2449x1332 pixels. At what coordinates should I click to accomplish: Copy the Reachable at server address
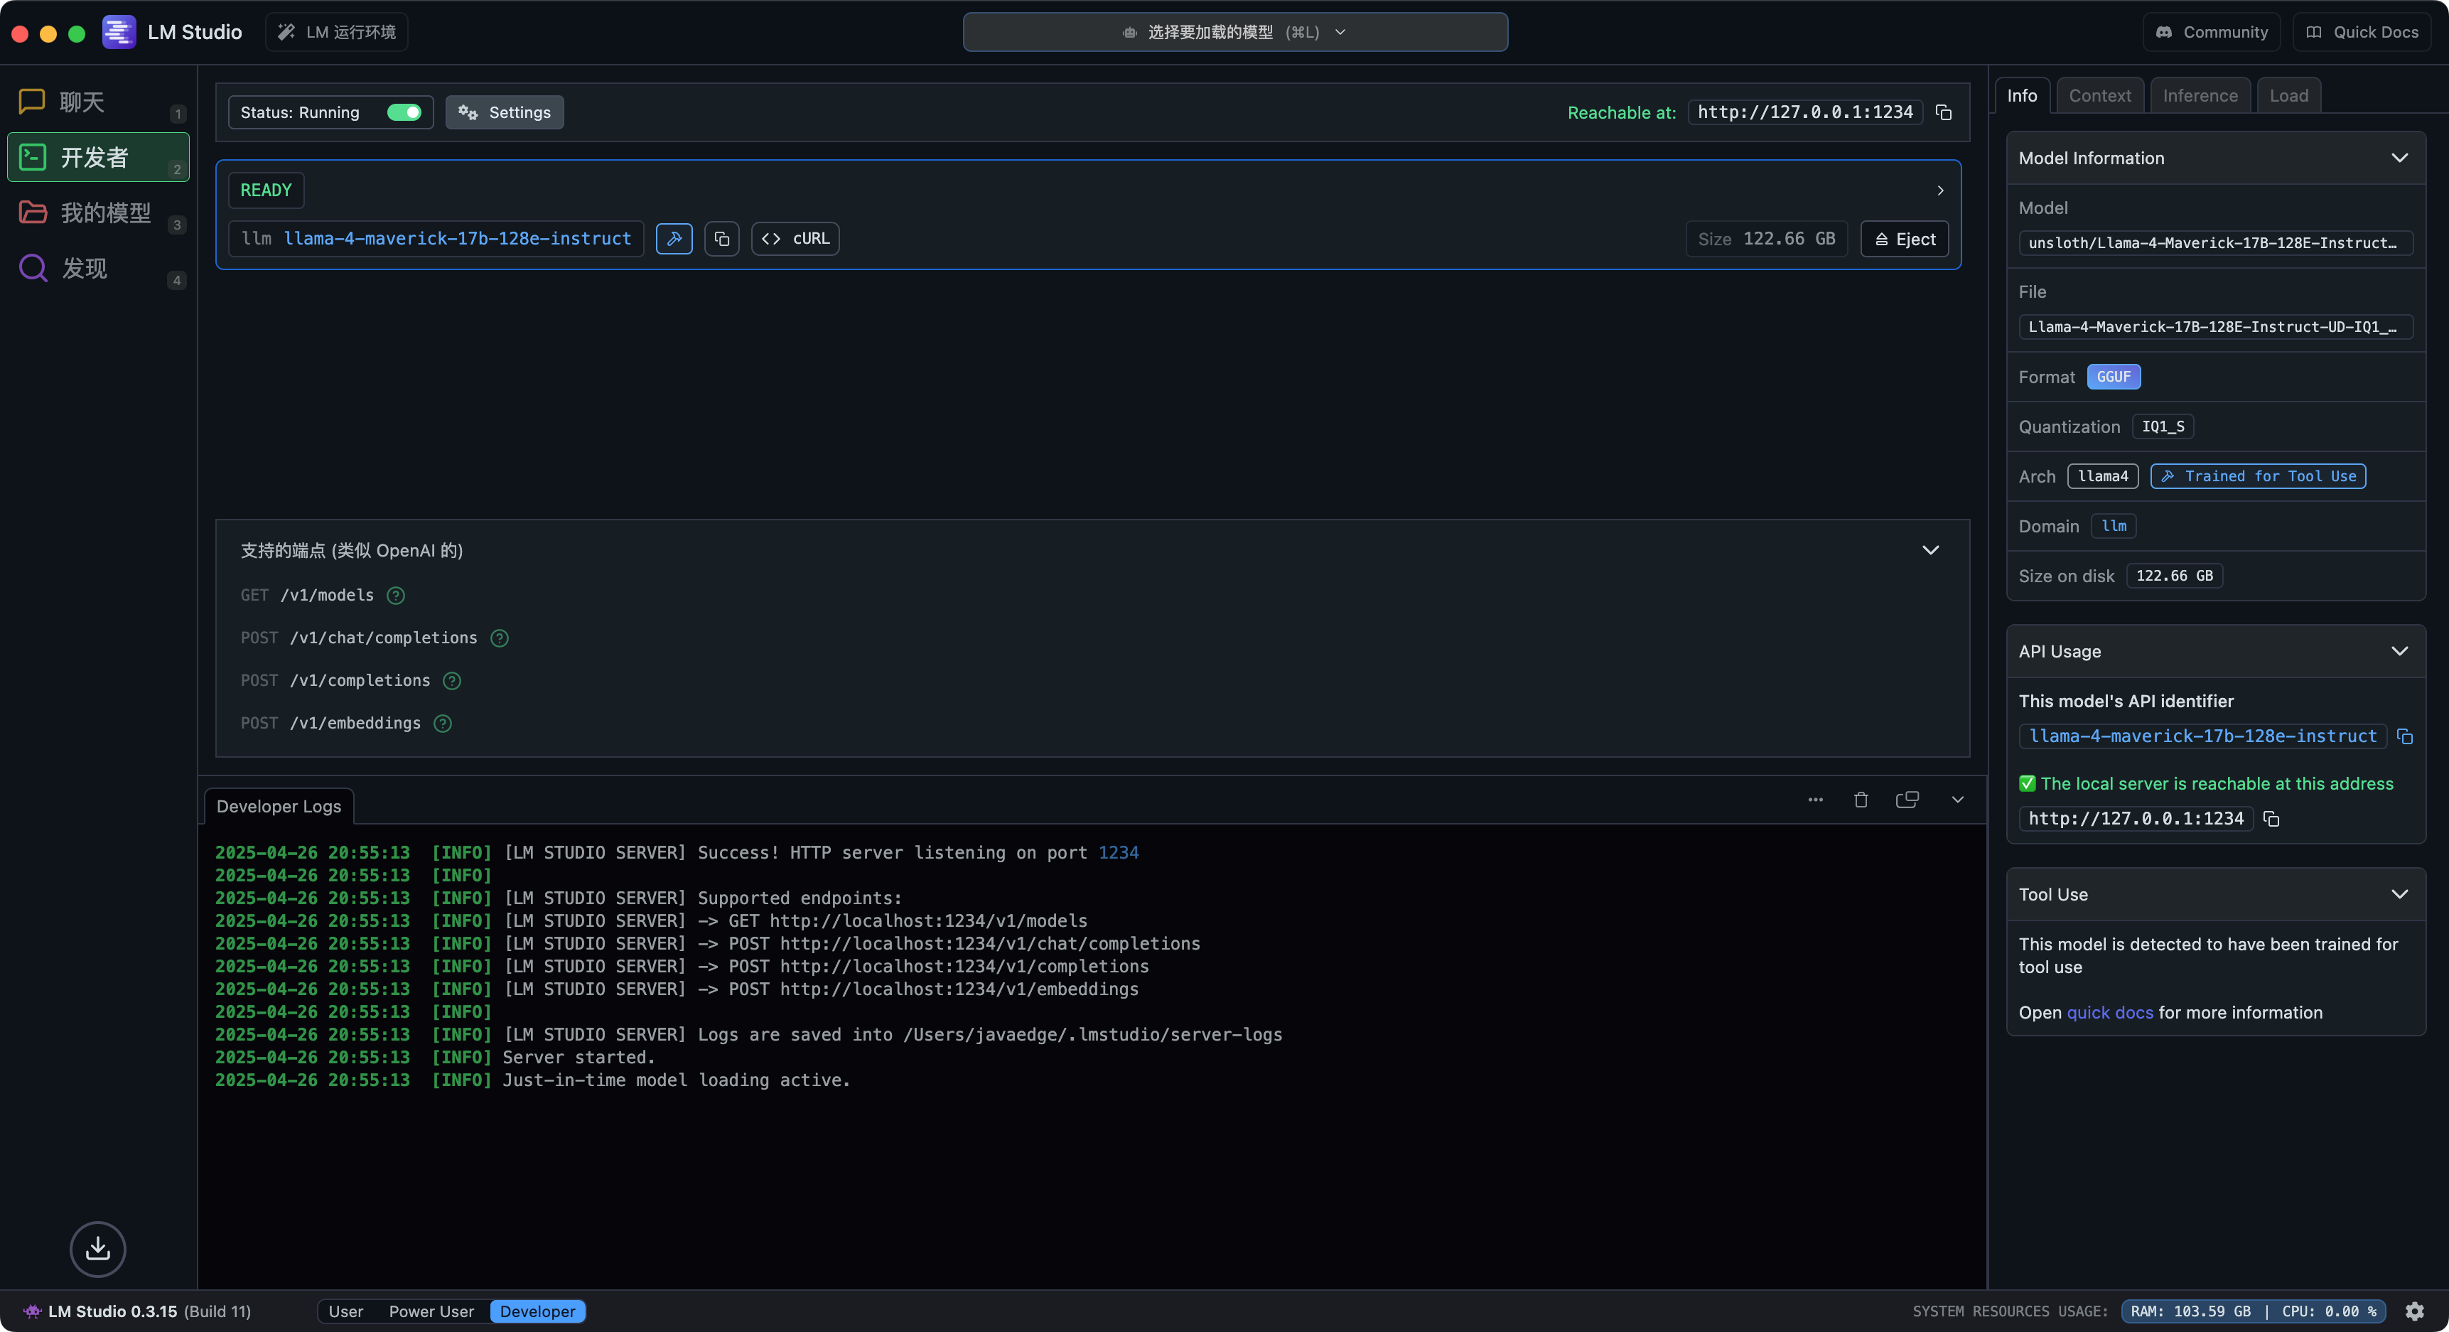click(x=1943, y=112)
